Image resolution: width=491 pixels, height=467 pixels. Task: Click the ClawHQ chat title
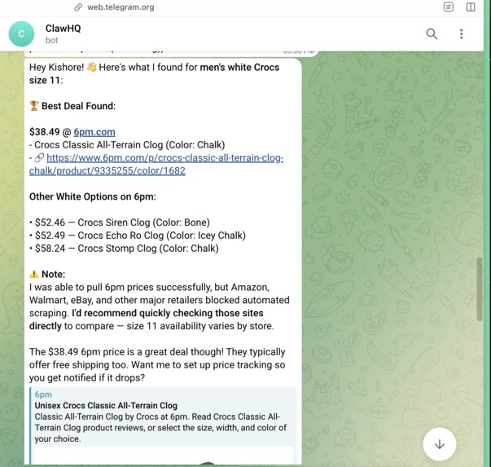[63, 29]
